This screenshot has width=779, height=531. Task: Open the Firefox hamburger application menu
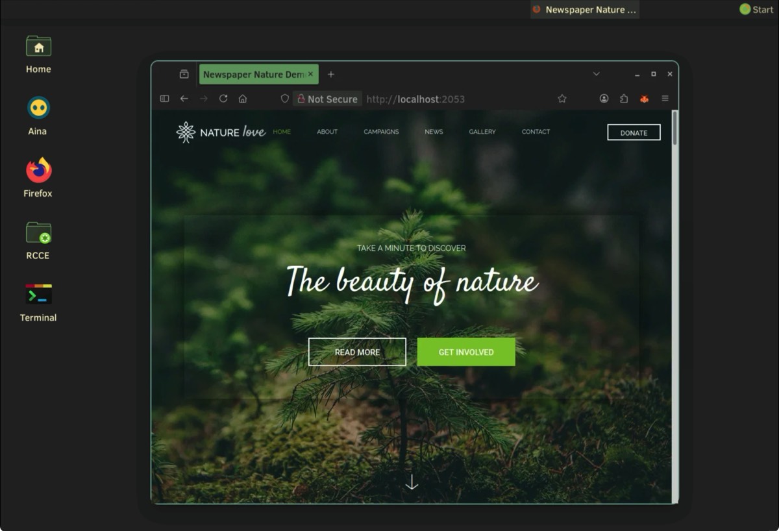pos(665,99)
